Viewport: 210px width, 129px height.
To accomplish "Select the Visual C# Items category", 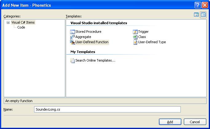I will coord(23,22).
